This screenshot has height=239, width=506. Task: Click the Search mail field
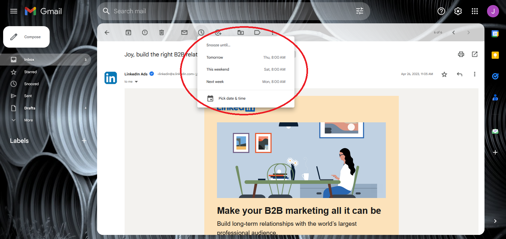coord(233,11)
